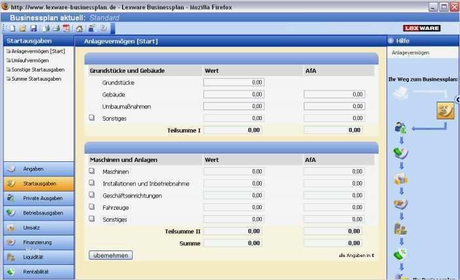Click the Teilsumme II AfA total

[x=333, y=231]
